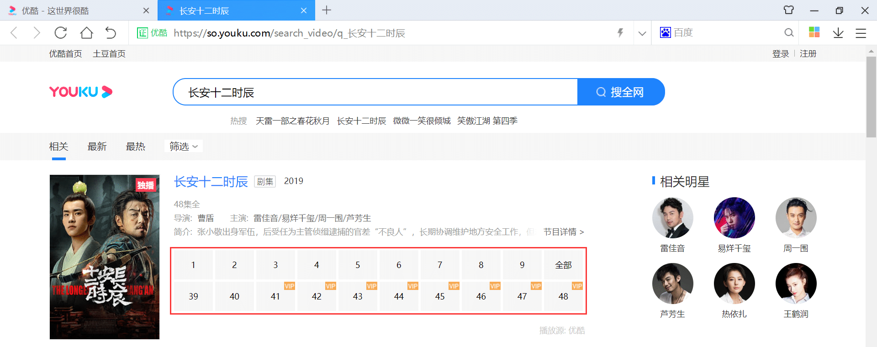Expand the 筛选 filter dropdown
The image size is (877, 347).
183,147
